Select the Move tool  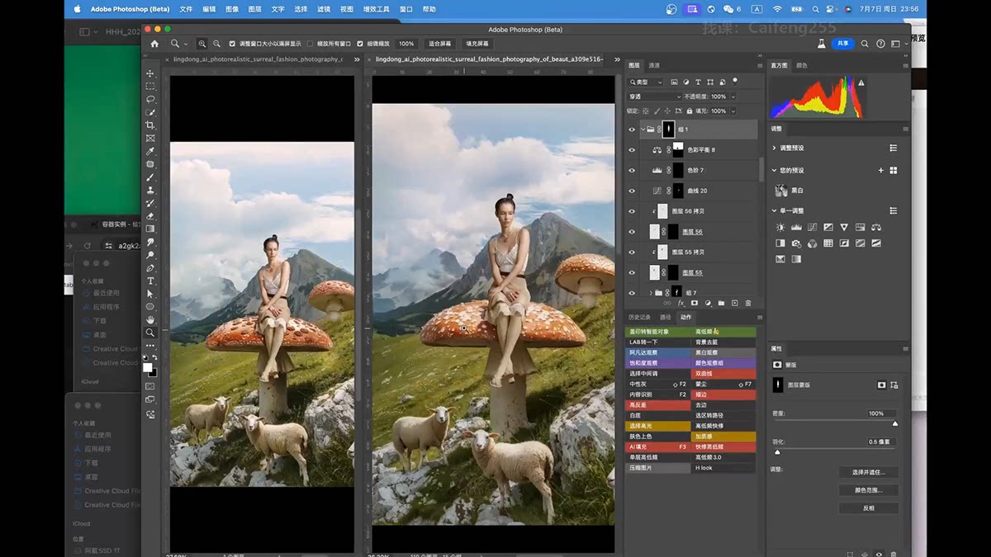click(x=150, y=73)
